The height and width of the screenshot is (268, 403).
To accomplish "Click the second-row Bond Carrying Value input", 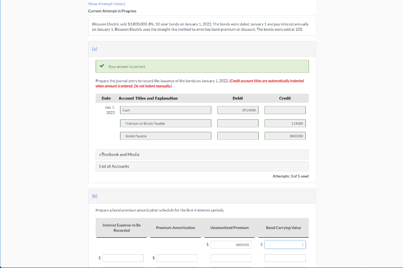I will click(285, 258).
